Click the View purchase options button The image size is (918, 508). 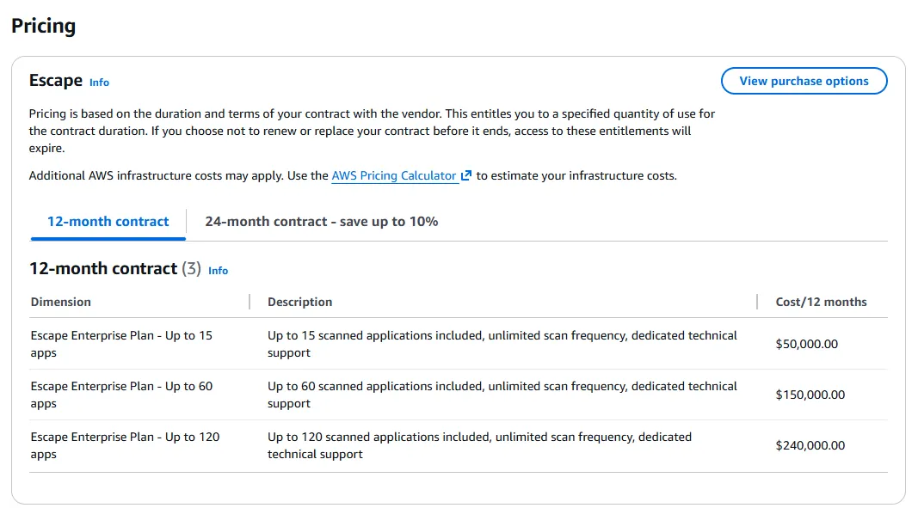click(804, 81)
